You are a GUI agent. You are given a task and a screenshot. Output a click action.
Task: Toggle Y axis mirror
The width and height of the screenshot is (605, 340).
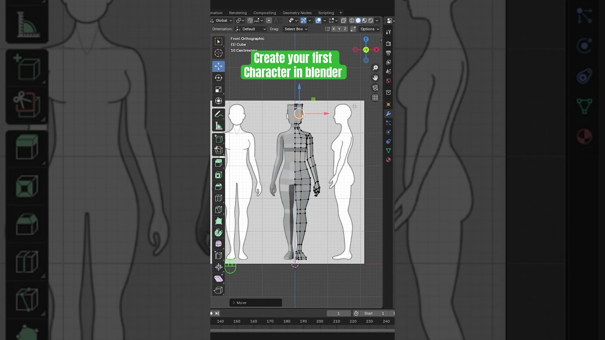[339, 29]
